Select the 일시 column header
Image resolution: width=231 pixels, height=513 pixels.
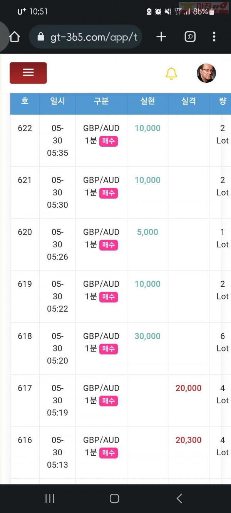pos(57,101)
